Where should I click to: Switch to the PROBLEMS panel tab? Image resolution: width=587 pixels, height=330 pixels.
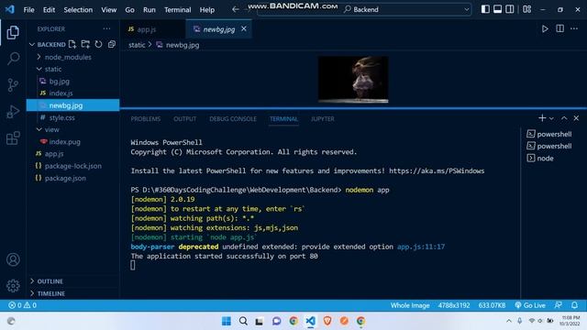pyautogui.click(x=146, y=118)
